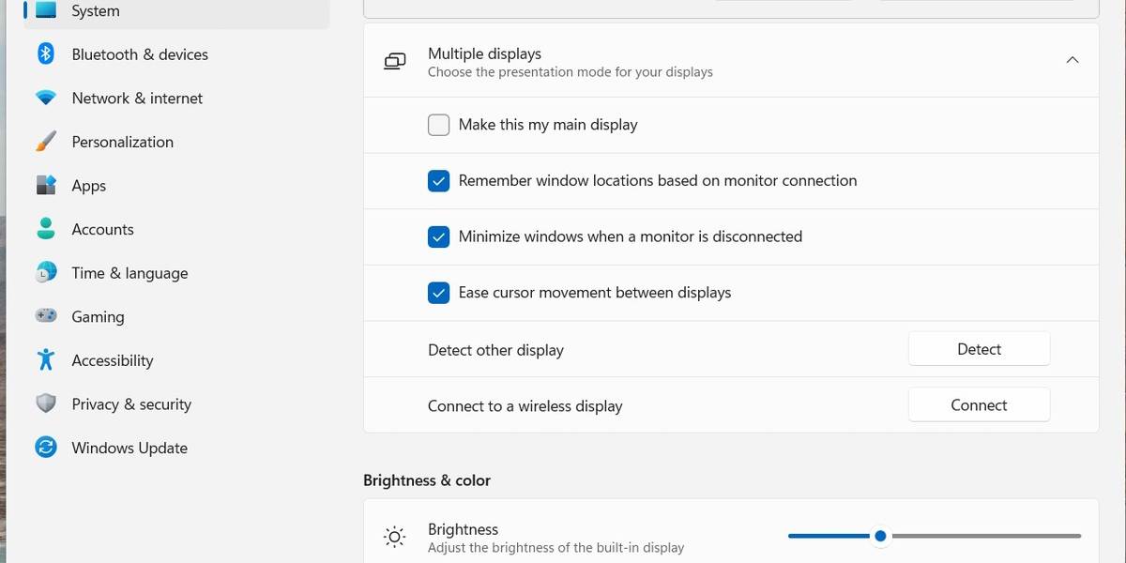Open the Windows Update sync icon

(45, 448)
